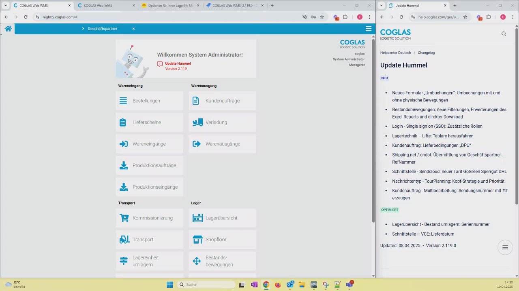This screenshot has width=519, height=291.
Task: Switch to the second COGLAS Web WMS tab
Action: click(x=107, y=6)
